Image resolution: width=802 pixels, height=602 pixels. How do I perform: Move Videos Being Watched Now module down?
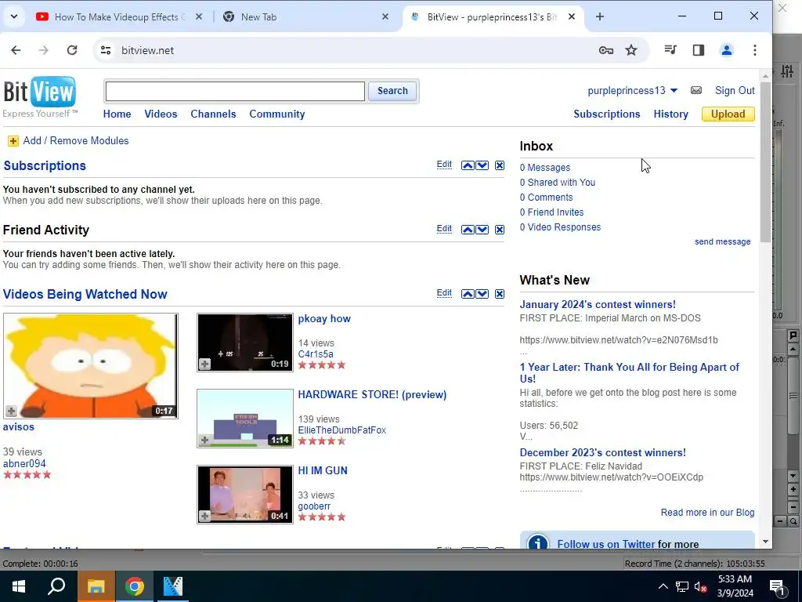482,294
